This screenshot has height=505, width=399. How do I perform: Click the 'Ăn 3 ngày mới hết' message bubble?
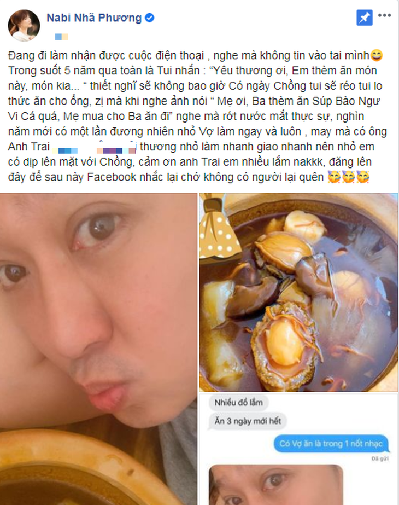point(248,421)
